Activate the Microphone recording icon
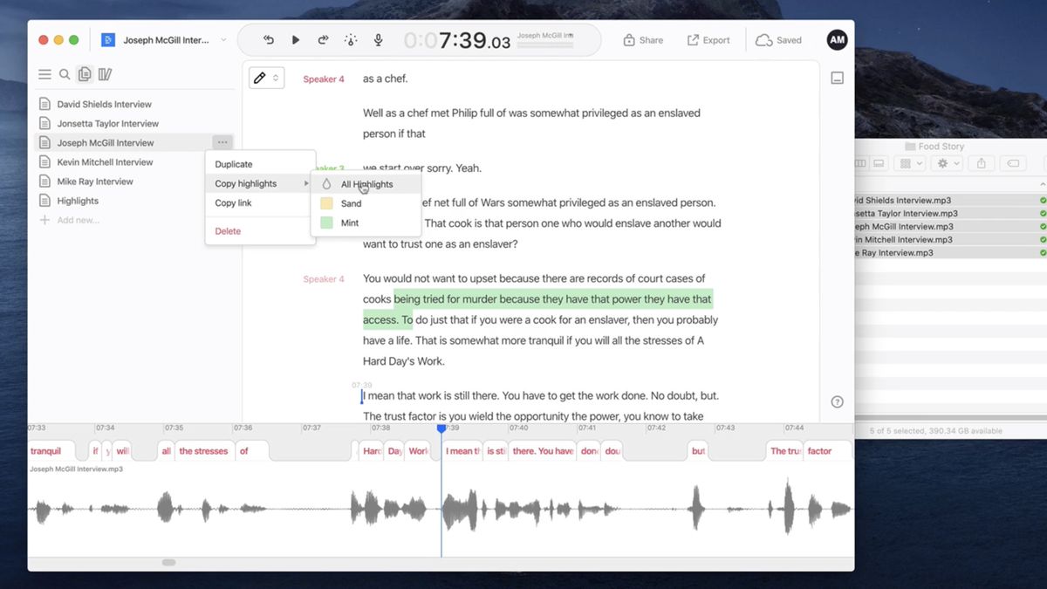This screenshot has height=589, width=1047. 378,39
